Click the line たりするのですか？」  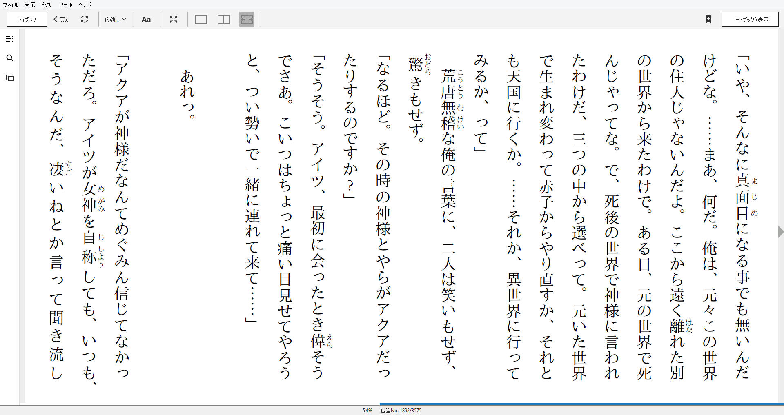[x=351, y=126]
